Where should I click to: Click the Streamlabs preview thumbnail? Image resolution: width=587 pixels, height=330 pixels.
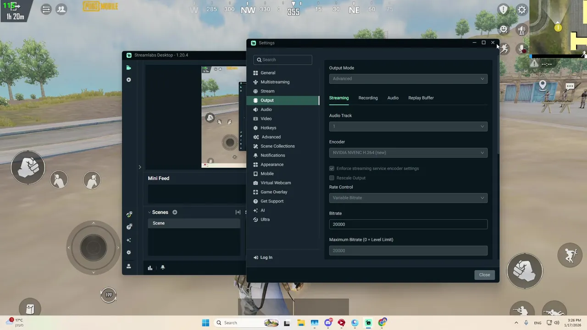click(224, 117)
